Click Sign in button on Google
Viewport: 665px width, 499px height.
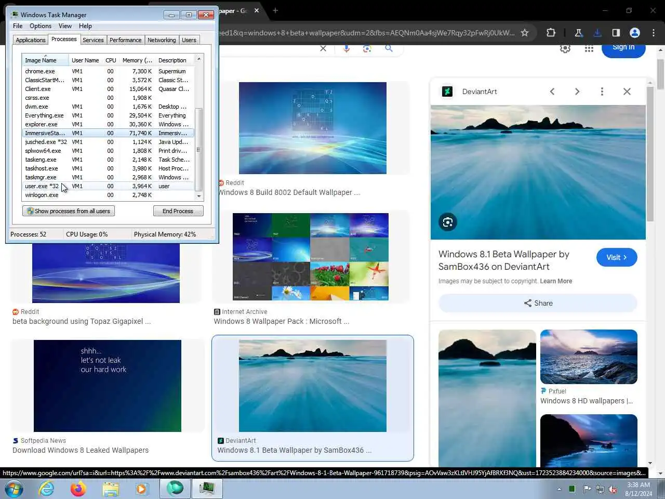click(x=623, y=48)
